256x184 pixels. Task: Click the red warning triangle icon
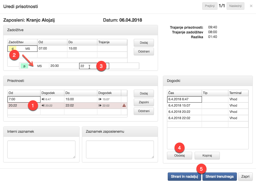point(124,106)
